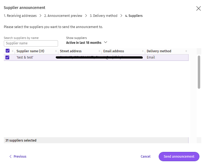204x165 pixels.
Task: Click the chevron next to Show suppliers filter
Action: point(106,42)
